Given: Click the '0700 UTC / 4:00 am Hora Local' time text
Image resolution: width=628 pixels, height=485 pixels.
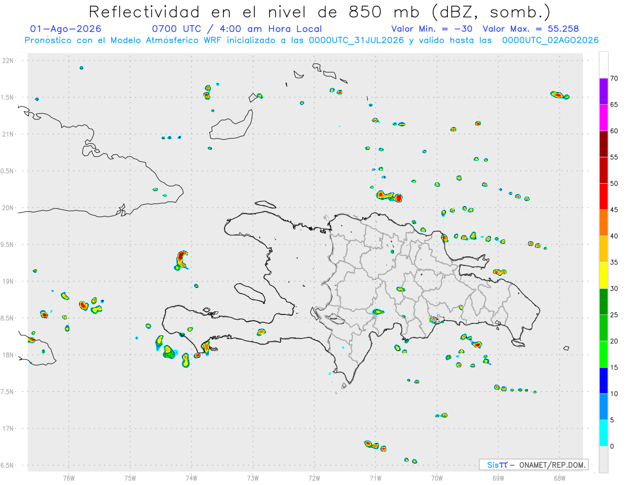Looking at the screenshot, I should [x=237, y=29].
